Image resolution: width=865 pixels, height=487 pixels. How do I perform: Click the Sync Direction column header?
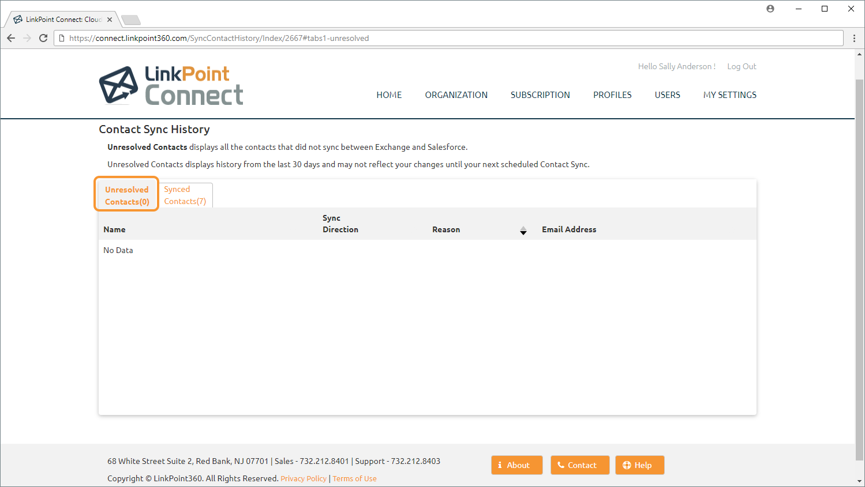point(340,224)
